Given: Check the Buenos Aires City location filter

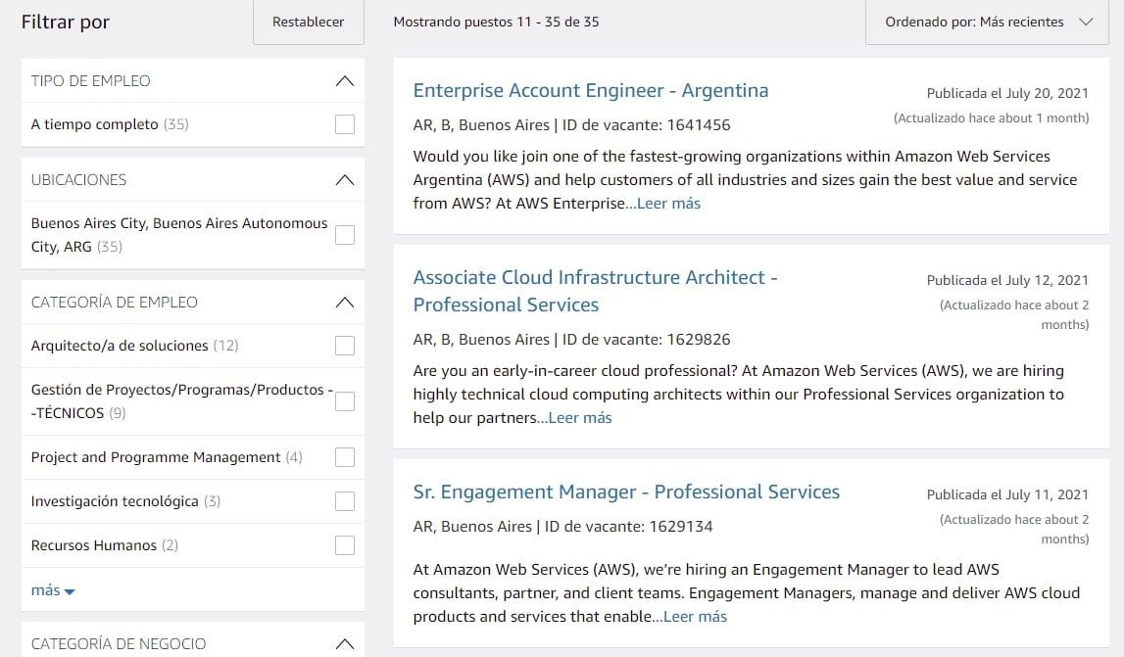Looking at the screenshot, I should [x=344, y=235].
